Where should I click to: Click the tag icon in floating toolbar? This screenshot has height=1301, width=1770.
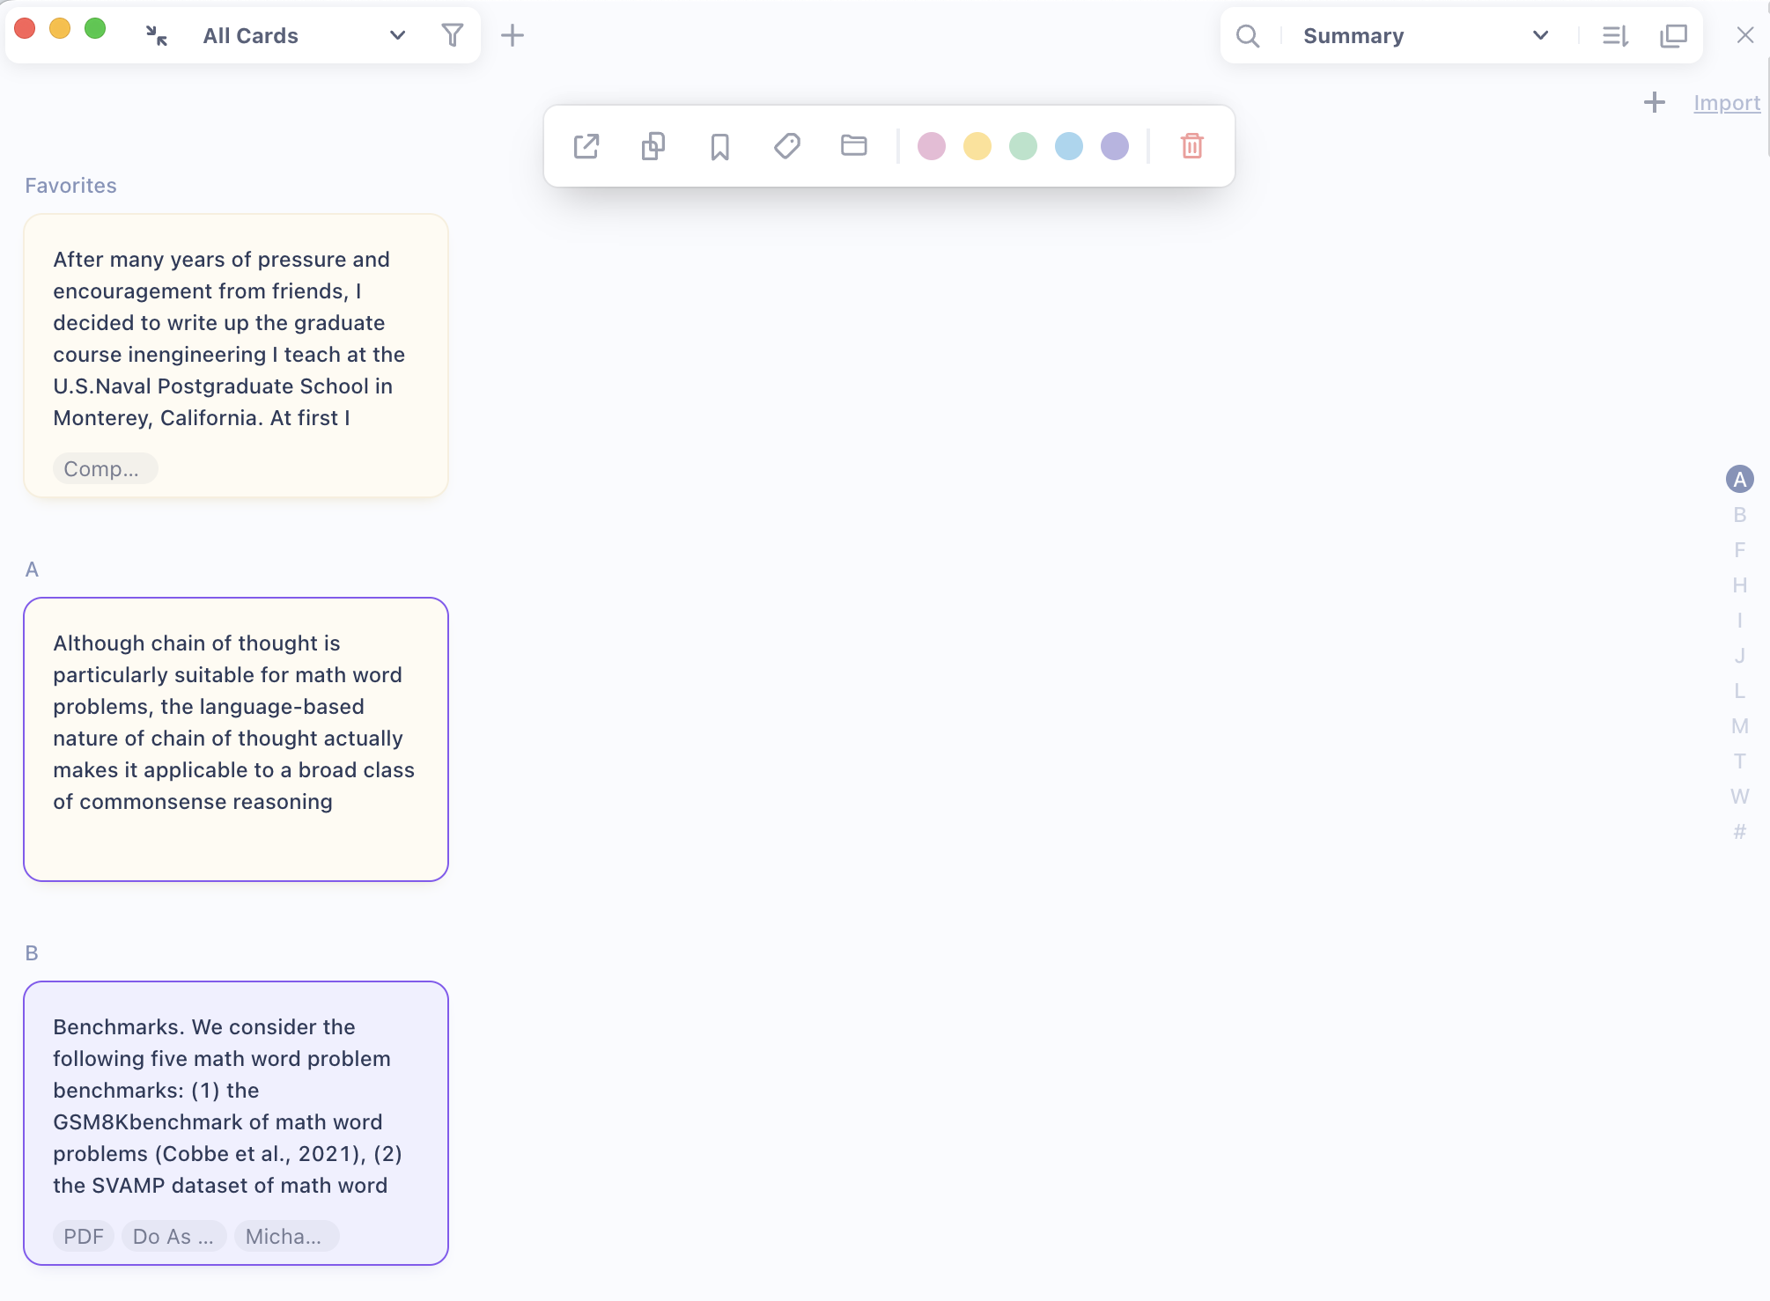(x=787, y=146)
